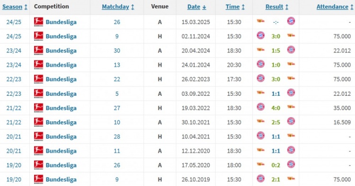Click Bayern crest in the 1:0 result row
Image resolution: width=355 pixels, height=186 pixels.
[261, 64]
